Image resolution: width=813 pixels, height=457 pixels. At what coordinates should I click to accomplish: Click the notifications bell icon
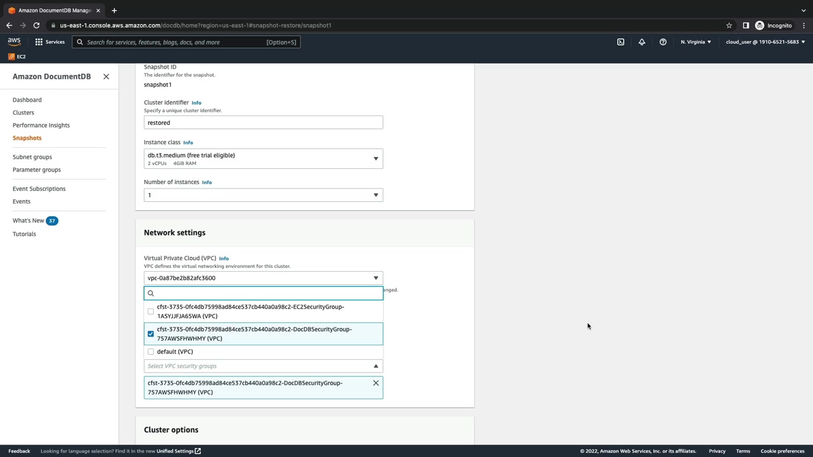pyautogui.click(x=642, y=42)
